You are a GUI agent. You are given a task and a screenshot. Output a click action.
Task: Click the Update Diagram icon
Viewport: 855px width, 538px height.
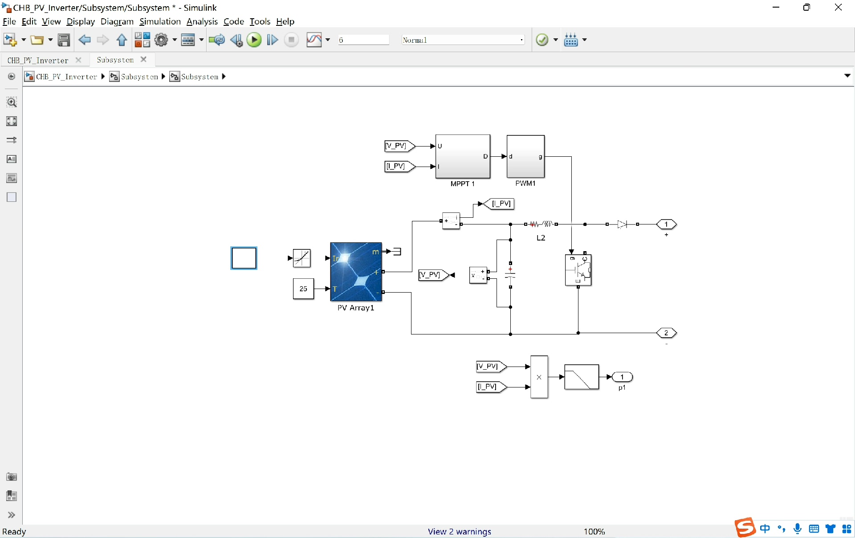click(x=217, y=40)
